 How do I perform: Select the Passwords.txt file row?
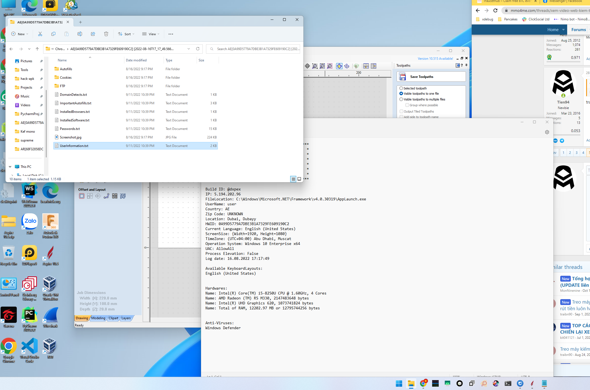point(136,129)
